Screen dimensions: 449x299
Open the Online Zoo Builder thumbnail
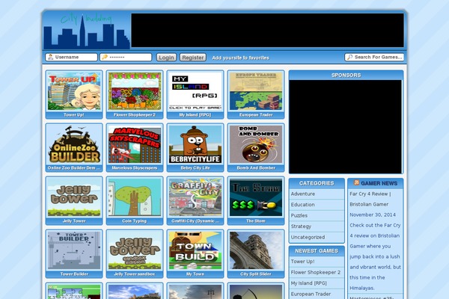tap(74, 144)
